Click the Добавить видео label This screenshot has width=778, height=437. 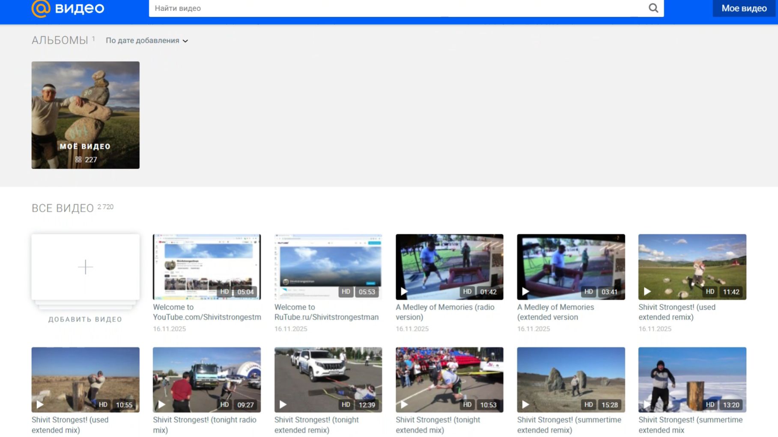pyautogui.click(x=85, y=319)
